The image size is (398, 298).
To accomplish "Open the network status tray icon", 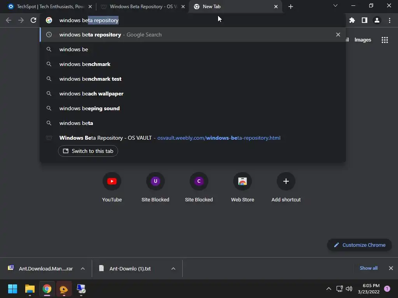I will [339, 289].
